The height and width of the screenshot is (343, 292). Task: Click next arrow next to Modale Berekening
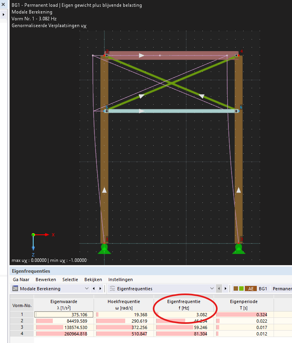(100, 289)
